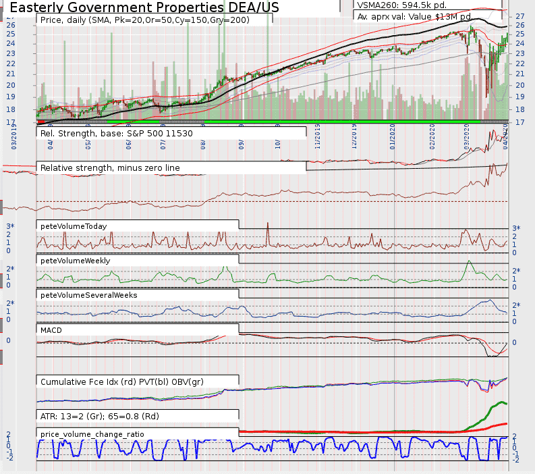Click the green trend bar under price chart
This screenshot has width=535, height=474.
[x=342, y=122]
